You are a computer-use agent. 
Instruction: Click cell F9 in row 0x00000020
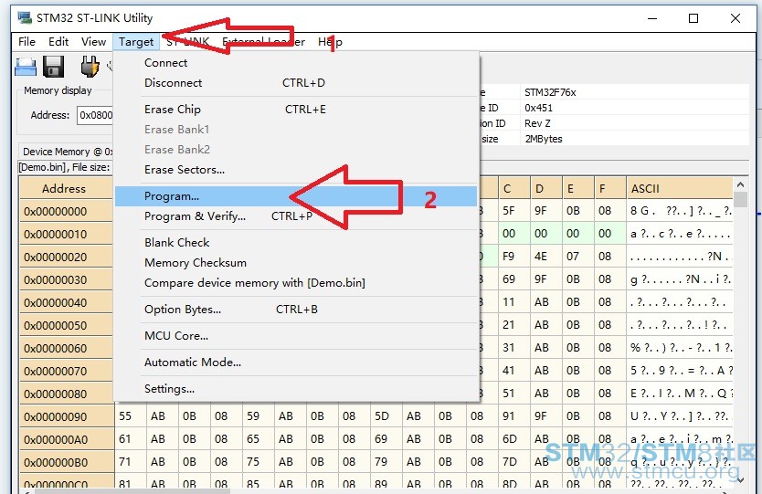pos(514,257)
